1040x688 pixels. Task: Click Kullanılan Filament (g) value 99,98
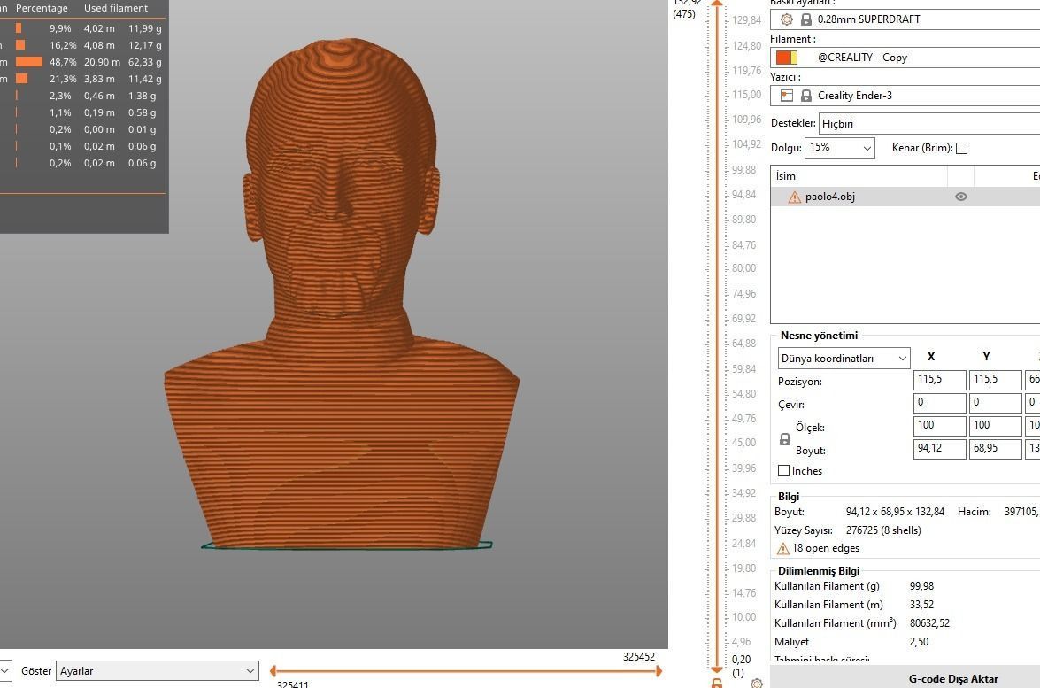[x=922, y=586]
